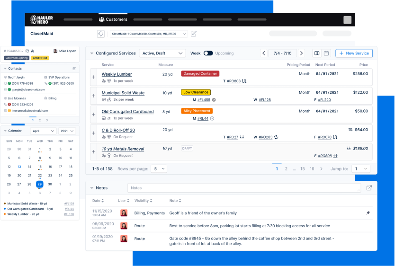Click plus on Municipal Solid Waste row
395x266 pixels.
93,96
